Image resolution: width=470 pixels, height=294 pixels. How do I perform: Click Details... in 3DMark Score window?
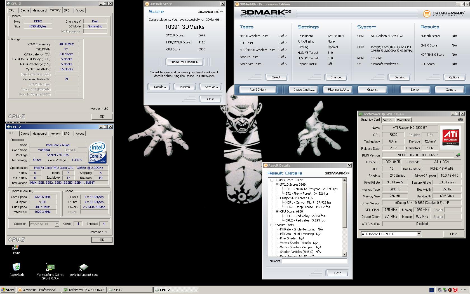tap(160, 87)
